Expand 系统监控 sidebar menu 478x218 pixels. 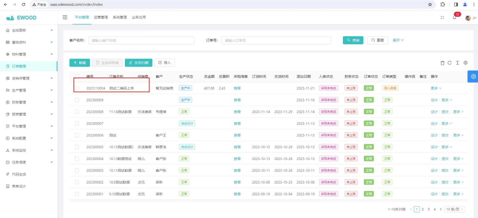(28, 150)
